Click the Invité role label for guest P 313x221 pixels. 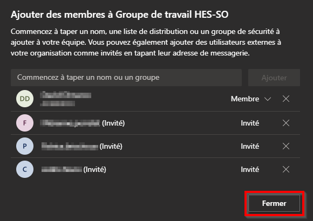point(250,146)
